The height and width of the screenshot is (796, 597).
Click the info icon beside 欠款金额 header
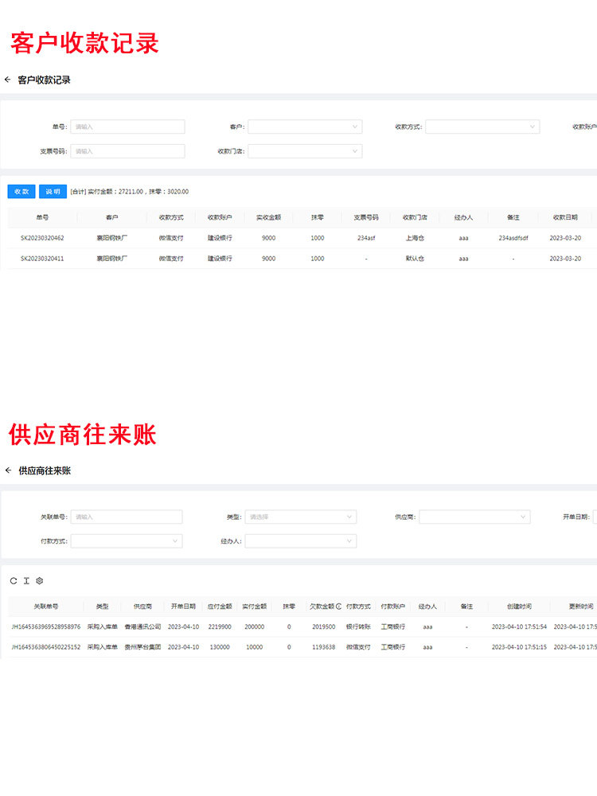[338, 606]
